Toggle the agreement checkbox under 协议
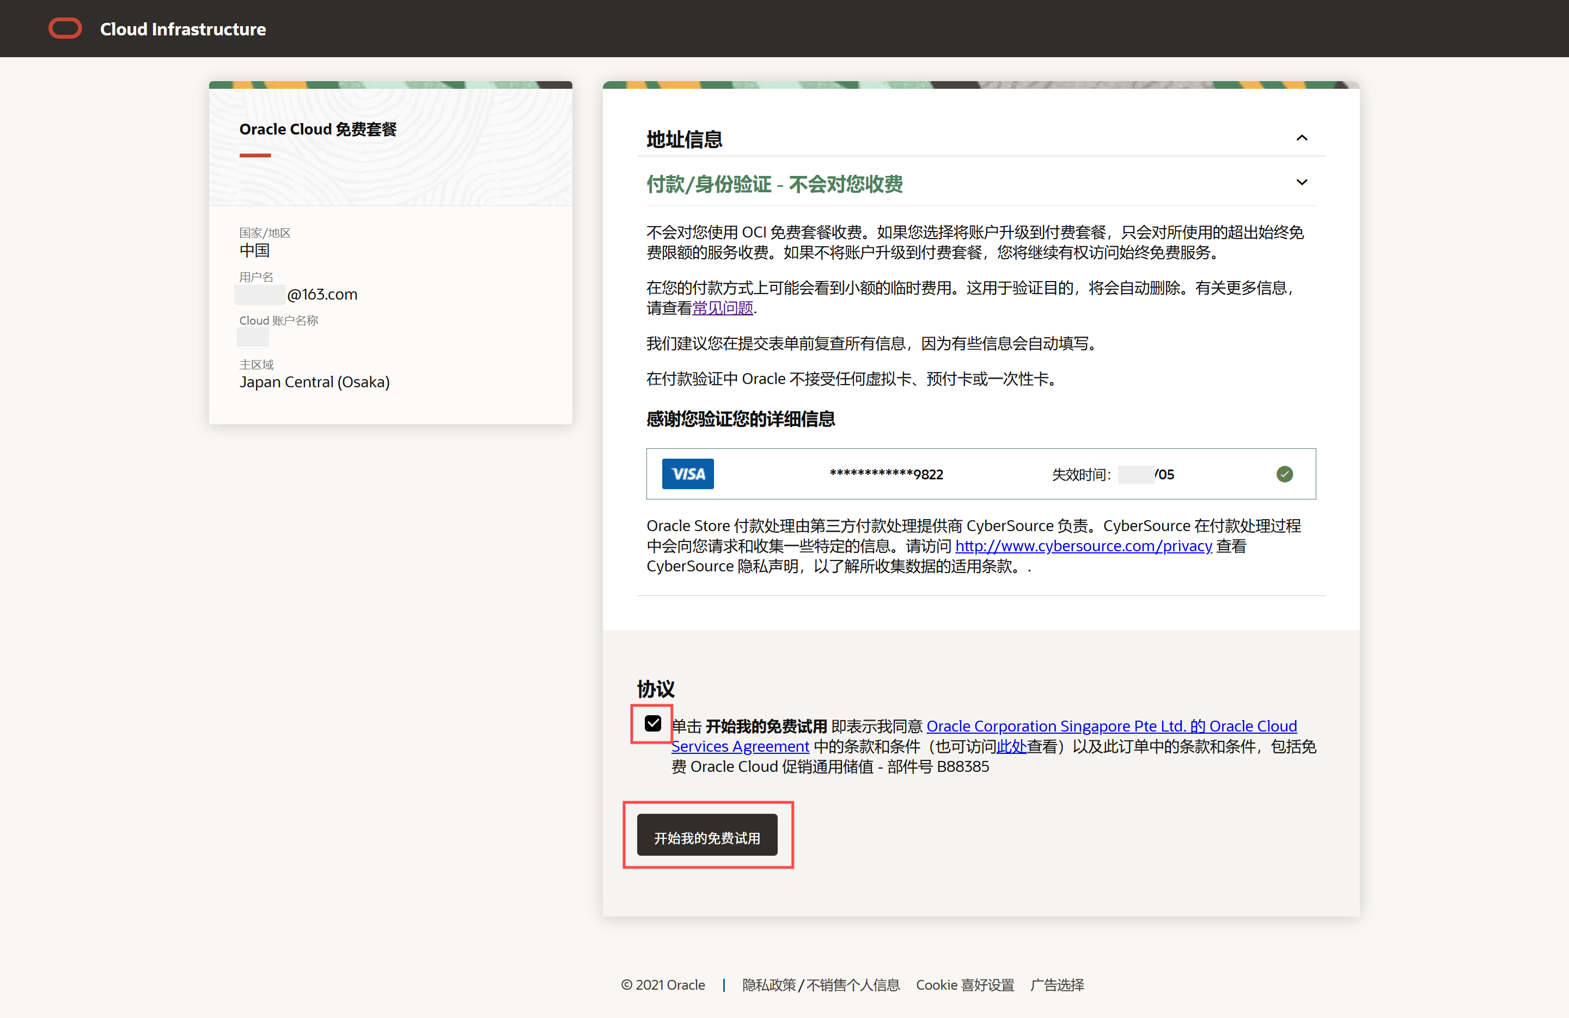This screenshot has width=1569, height=1018. (652, 723)
